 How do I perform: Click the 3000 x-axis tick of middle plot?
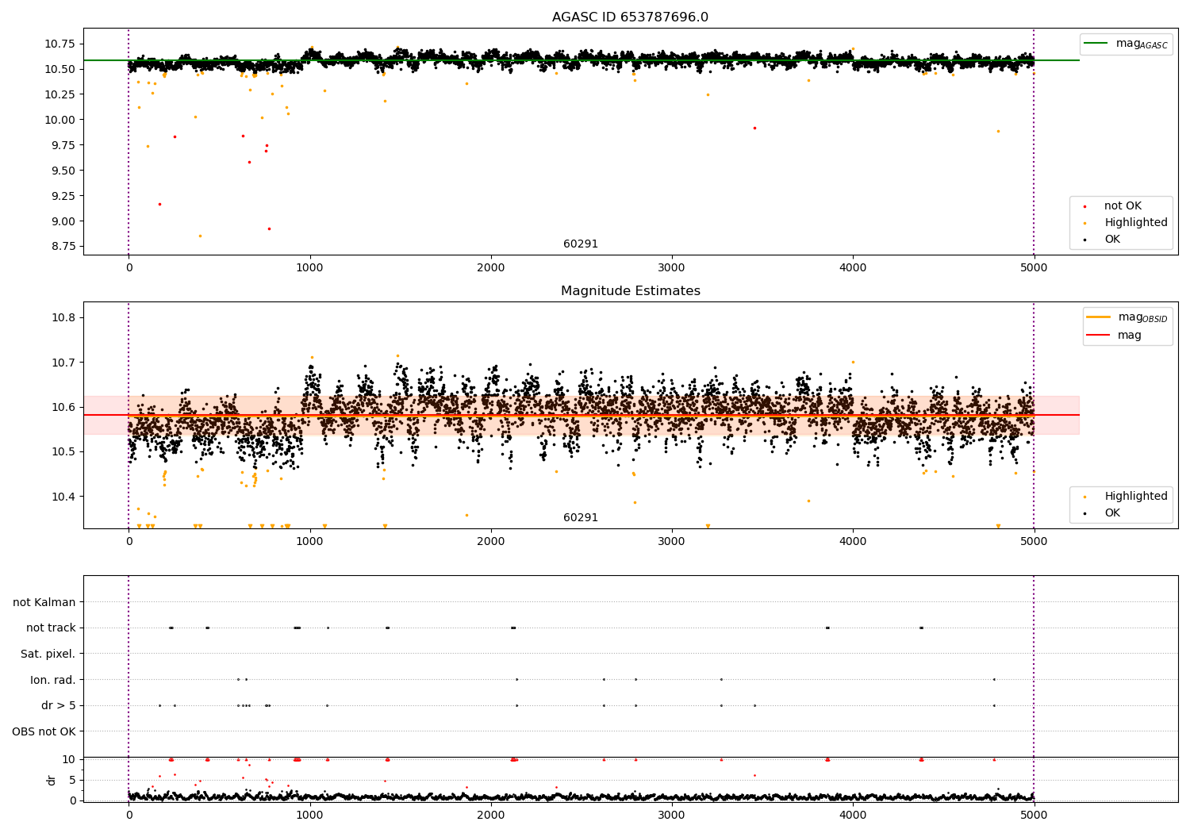point(672,542)
